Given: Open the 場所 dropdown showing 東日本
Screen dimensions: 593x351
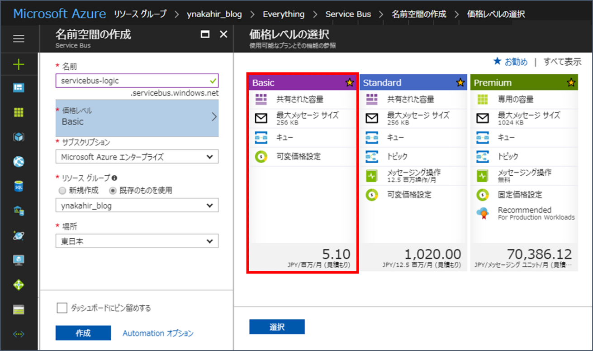Looking at the screenshot, I should point(137,241).
